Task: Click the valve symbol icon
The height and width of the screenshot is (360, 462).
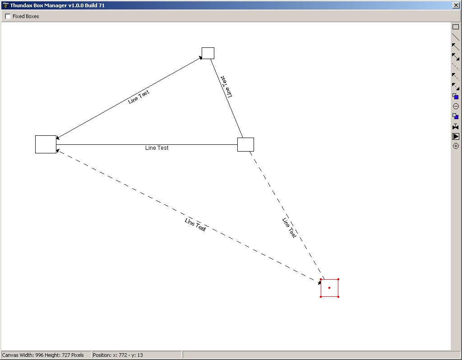Action: [456, 126]
